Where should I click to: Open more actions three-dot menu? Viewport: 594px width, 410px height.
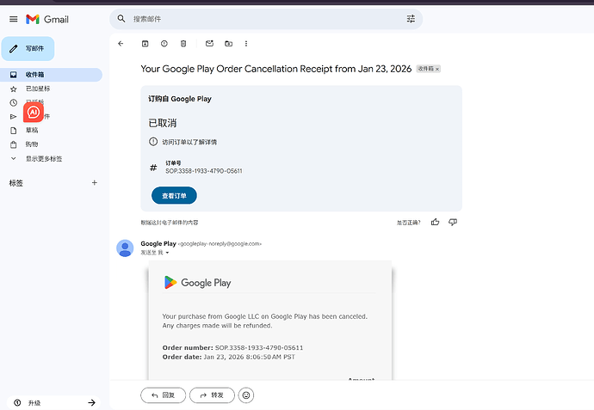click(246, 44)
